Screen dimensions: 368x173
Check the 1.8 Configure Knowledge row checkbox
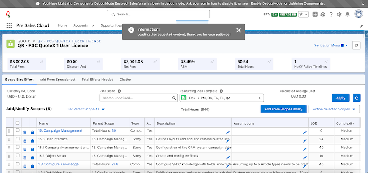(18, 164)
